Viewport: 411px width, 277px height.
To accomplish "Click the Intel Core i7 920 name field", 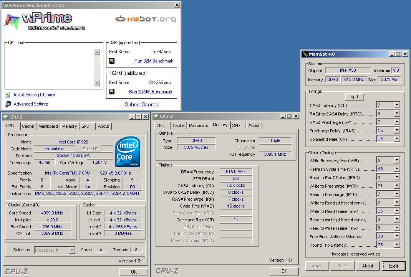I will pyautogui.click(x=73, y=142).
